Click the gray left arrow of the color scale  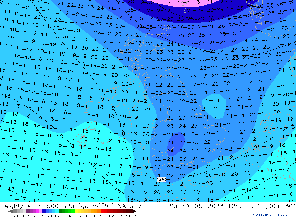11,211
